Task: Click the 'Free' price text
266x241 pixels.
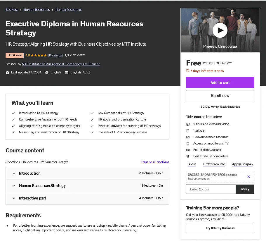Action: [194, 63]
